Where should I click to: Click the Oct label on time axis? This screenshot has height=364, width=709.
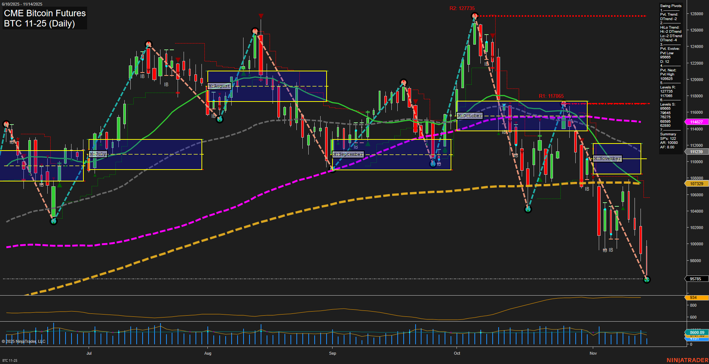457,353
